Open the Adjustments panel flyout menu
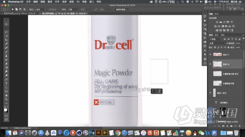Screen dimensions: 245x137 pos(243,14)
